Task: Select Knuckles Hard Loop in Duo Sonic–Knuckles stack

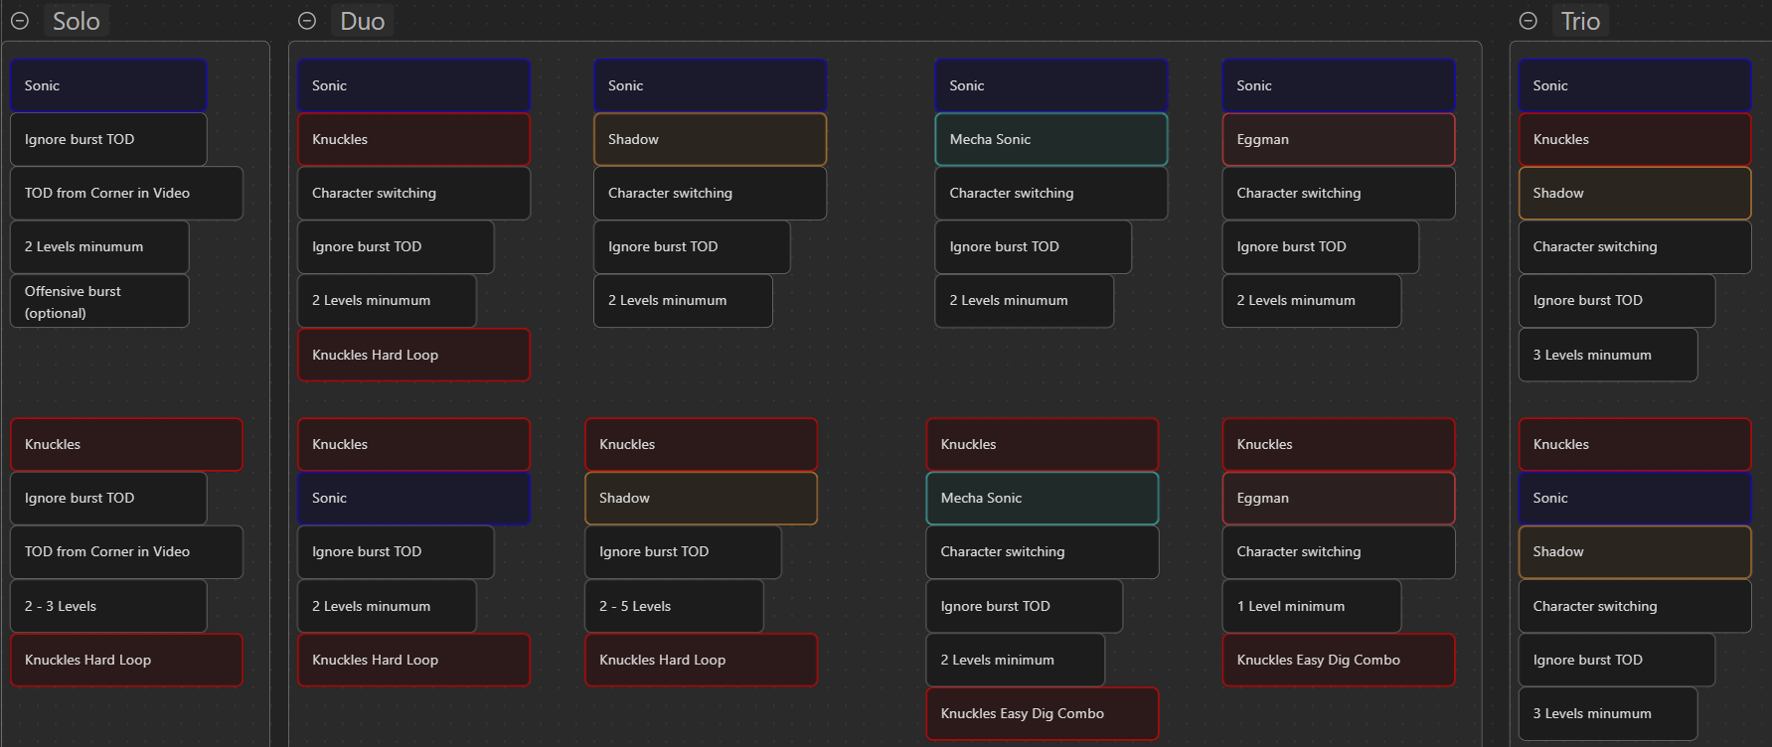Action: [x=413, y=355]
